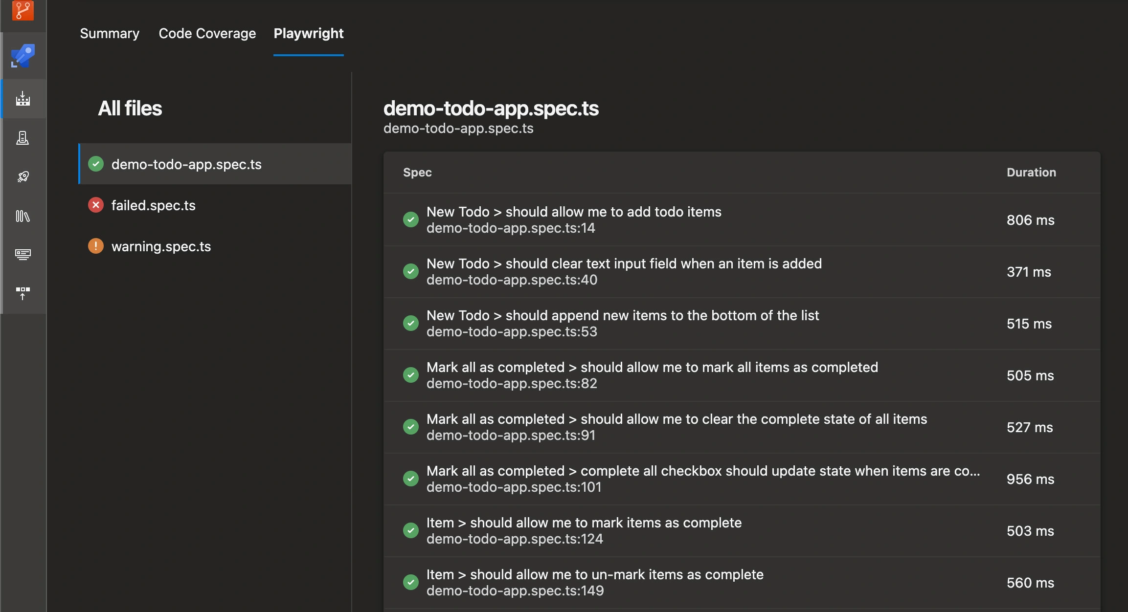Click the 560 ms duration value
This screenshot has height=612, width=1128.
click(1030, 583)
